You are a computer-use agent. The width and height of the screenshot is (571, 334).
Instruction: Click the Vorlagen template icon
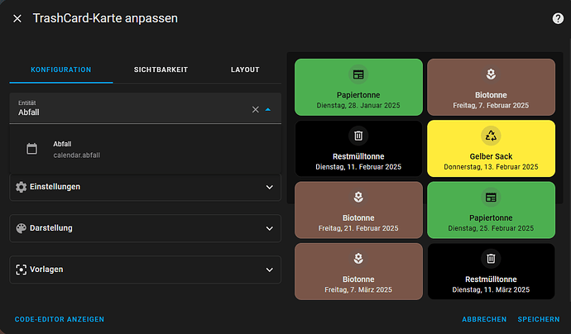(22, 270)
